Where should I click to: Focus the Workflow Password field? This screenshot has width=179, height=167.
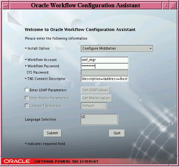[105, 66]
